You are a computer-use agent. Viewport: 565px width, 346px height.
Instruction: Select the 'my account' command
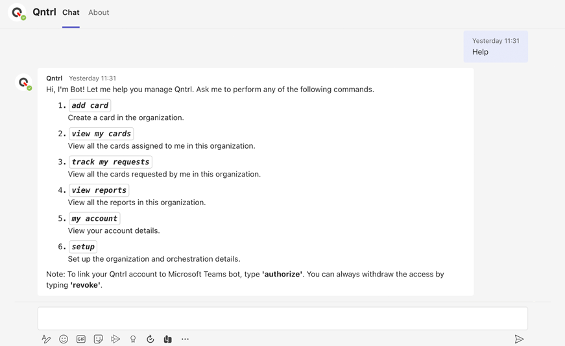pyautogui.click(x=95, y=218)
